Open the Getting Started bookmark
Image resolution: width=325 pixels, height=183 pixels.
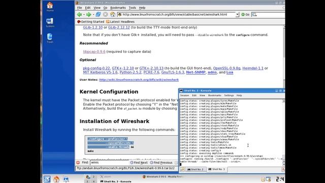(x=90, y=21)
